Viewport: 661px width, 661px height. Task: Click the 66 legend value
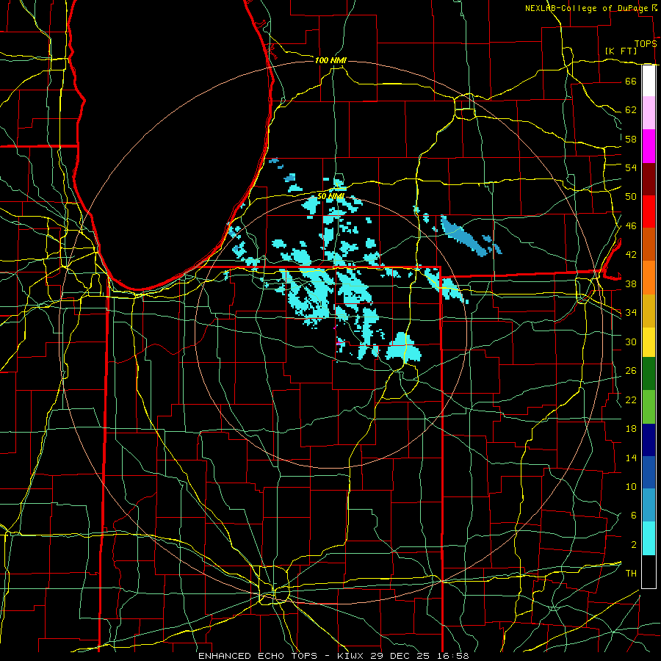coord(631,81)
